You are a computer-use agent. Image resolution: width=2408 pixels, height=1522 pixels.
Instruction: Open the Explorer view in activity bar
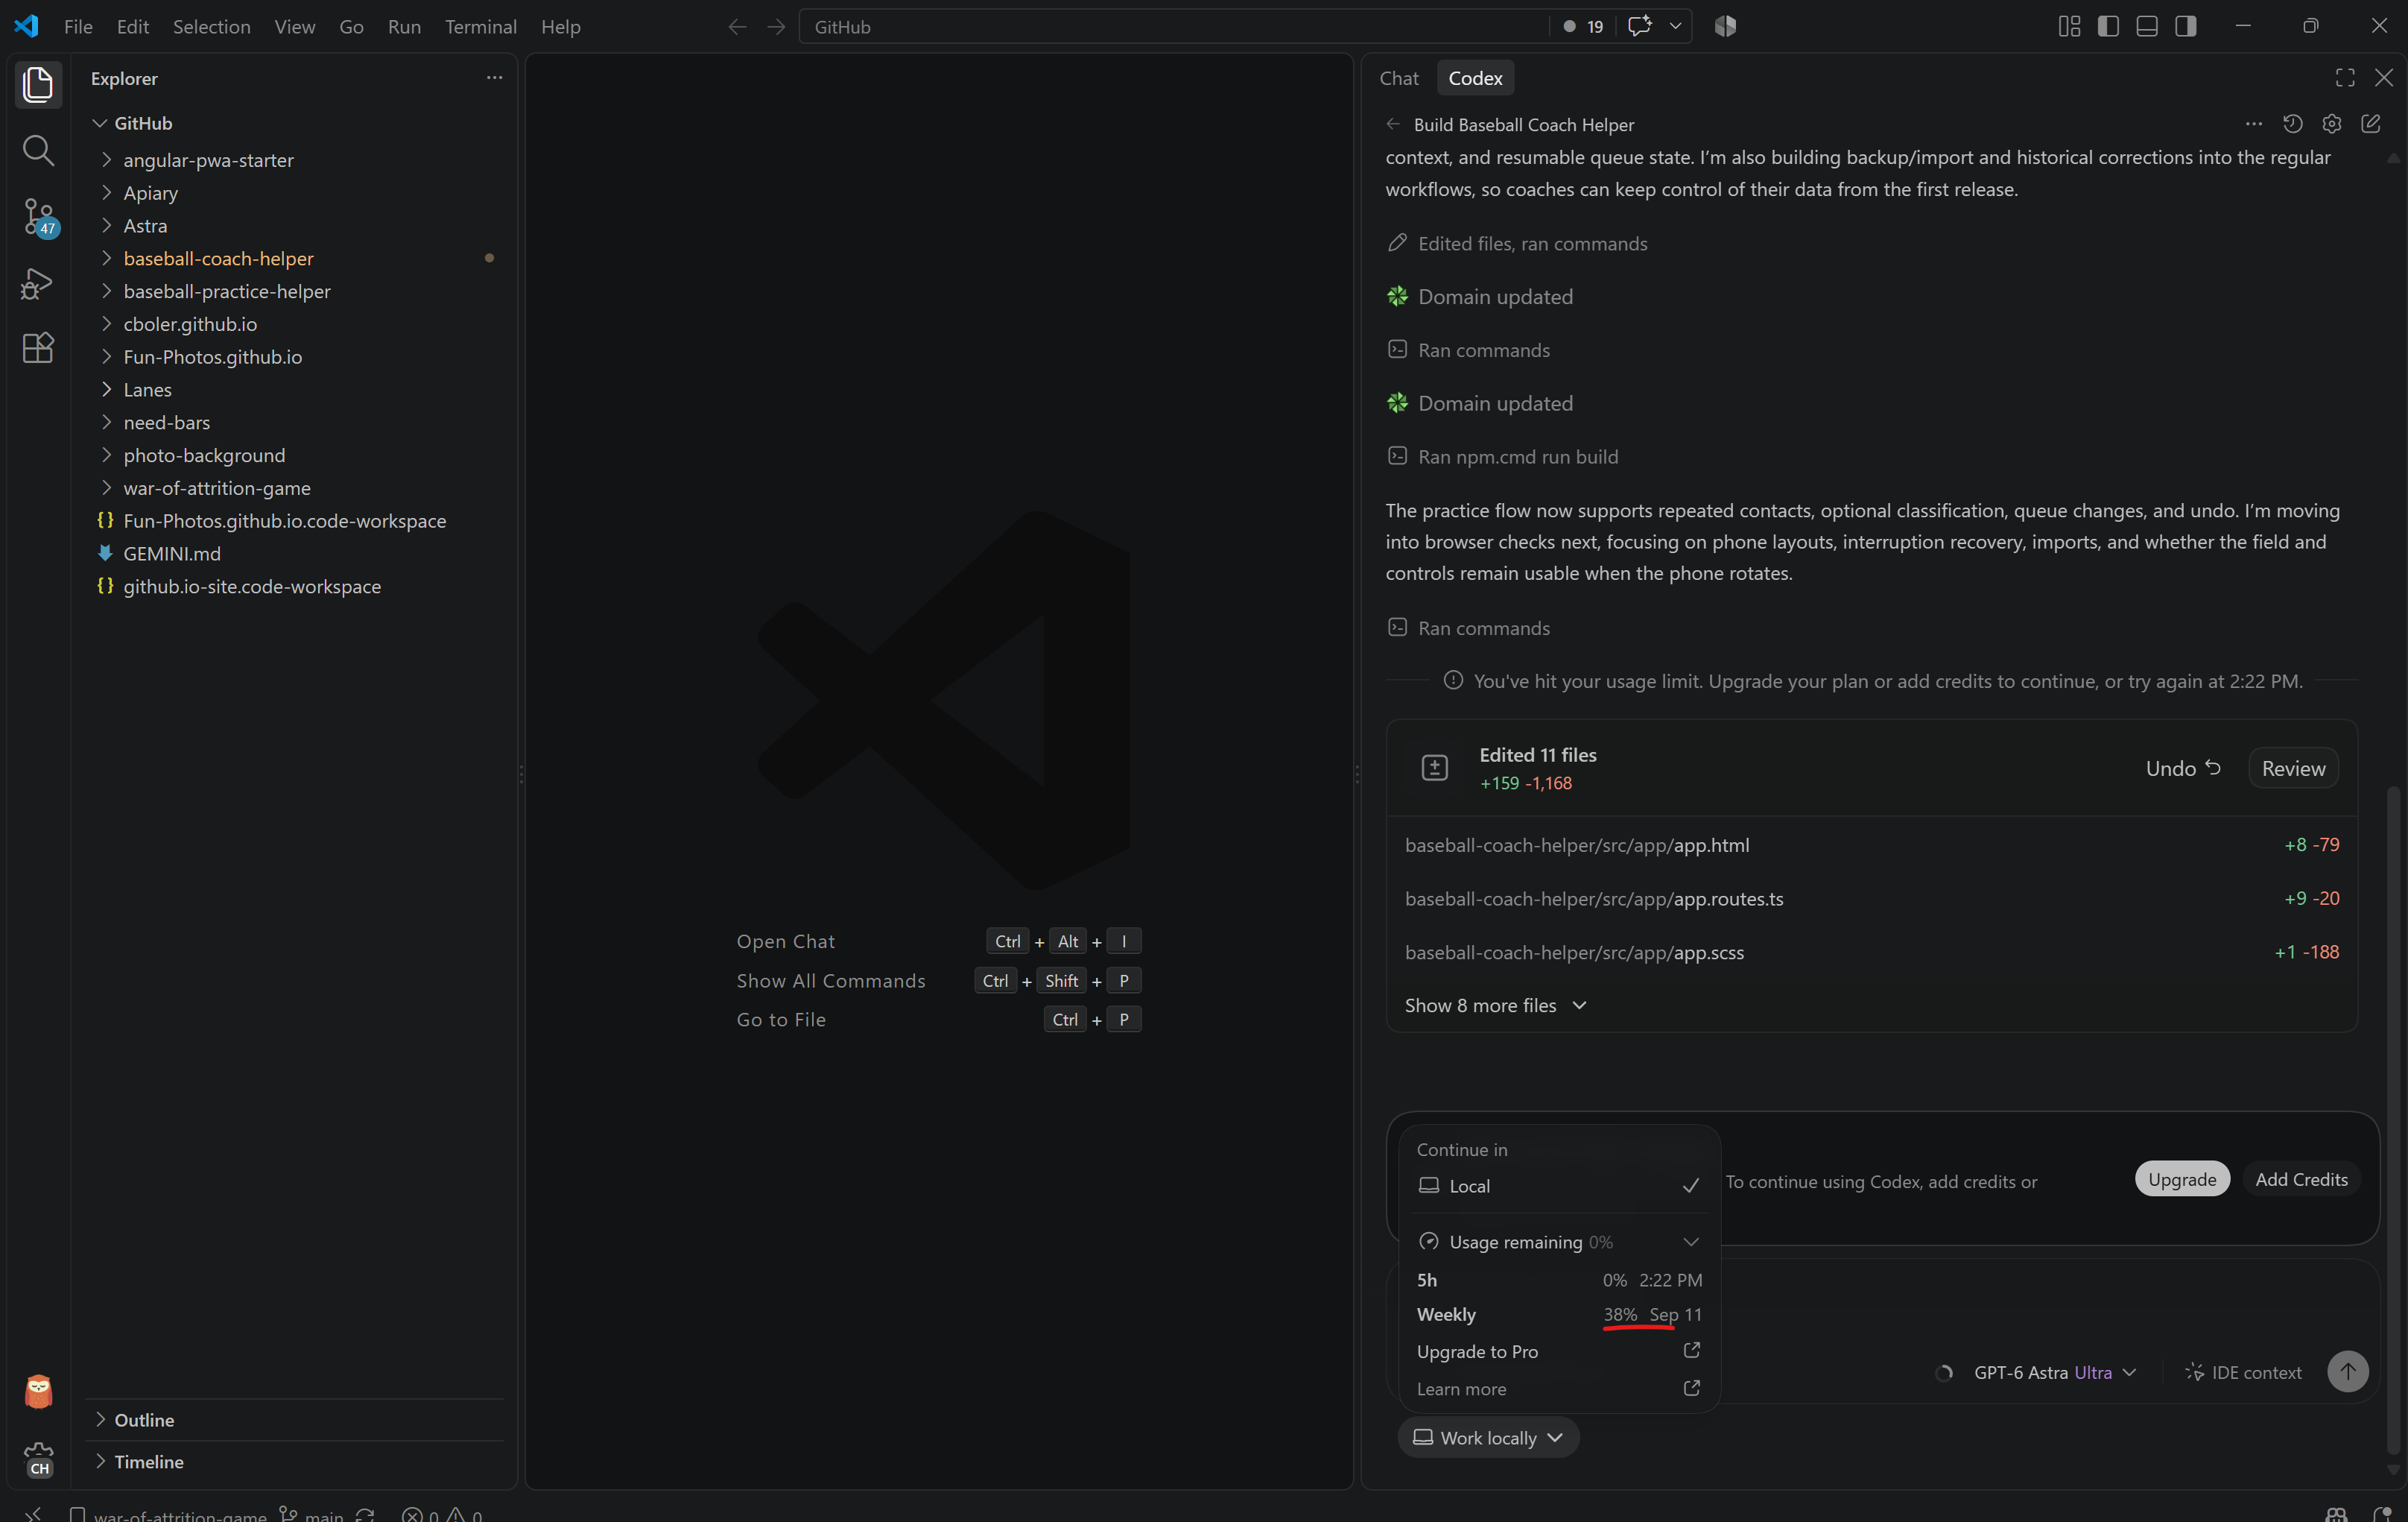38,84
